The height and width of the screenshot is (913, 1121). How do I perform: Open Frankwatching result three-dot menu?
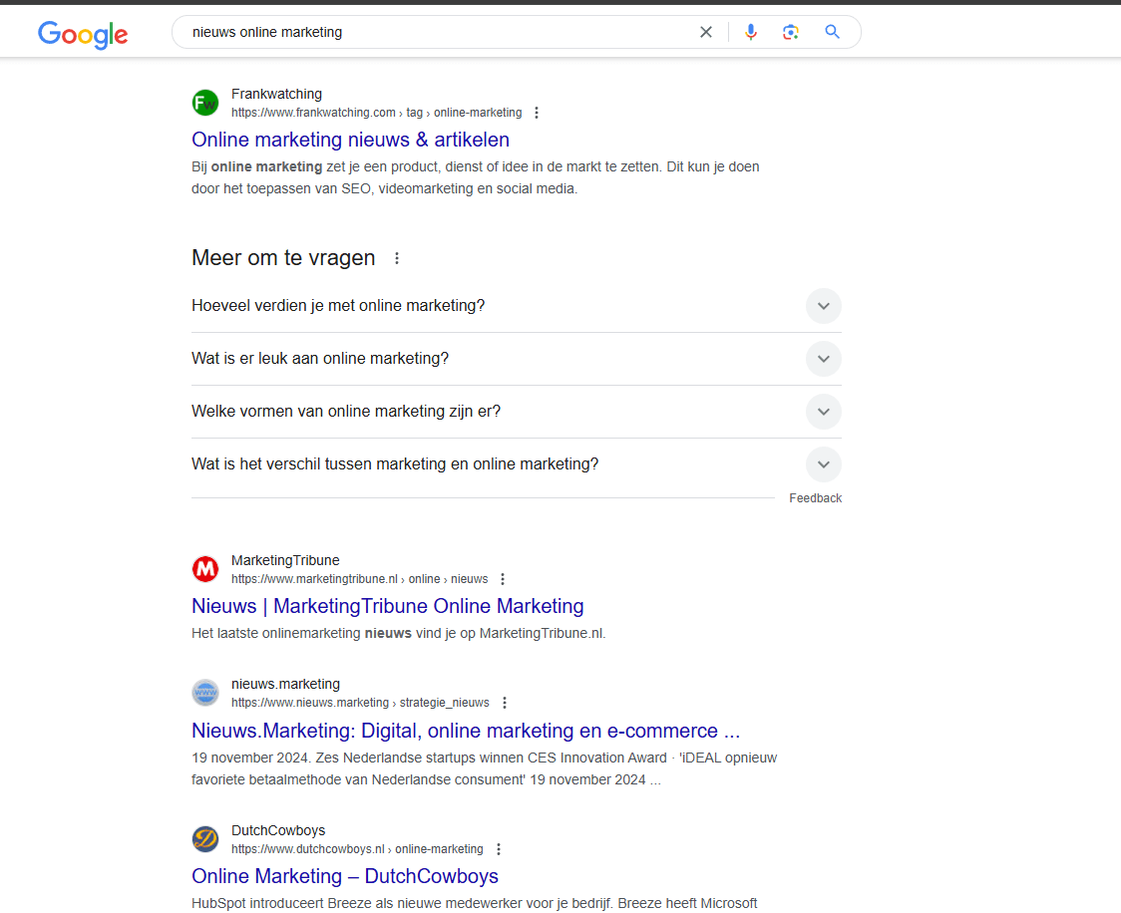pos(538,113)
